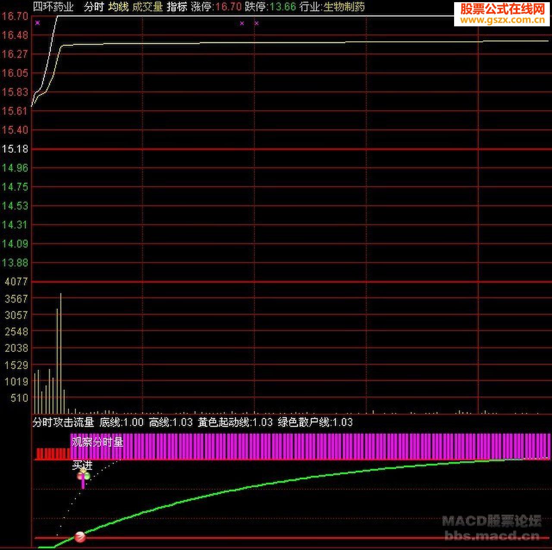Click the 分时攻击流量 indicator name
Screen dimensions: 552x550
pos(63,422)
